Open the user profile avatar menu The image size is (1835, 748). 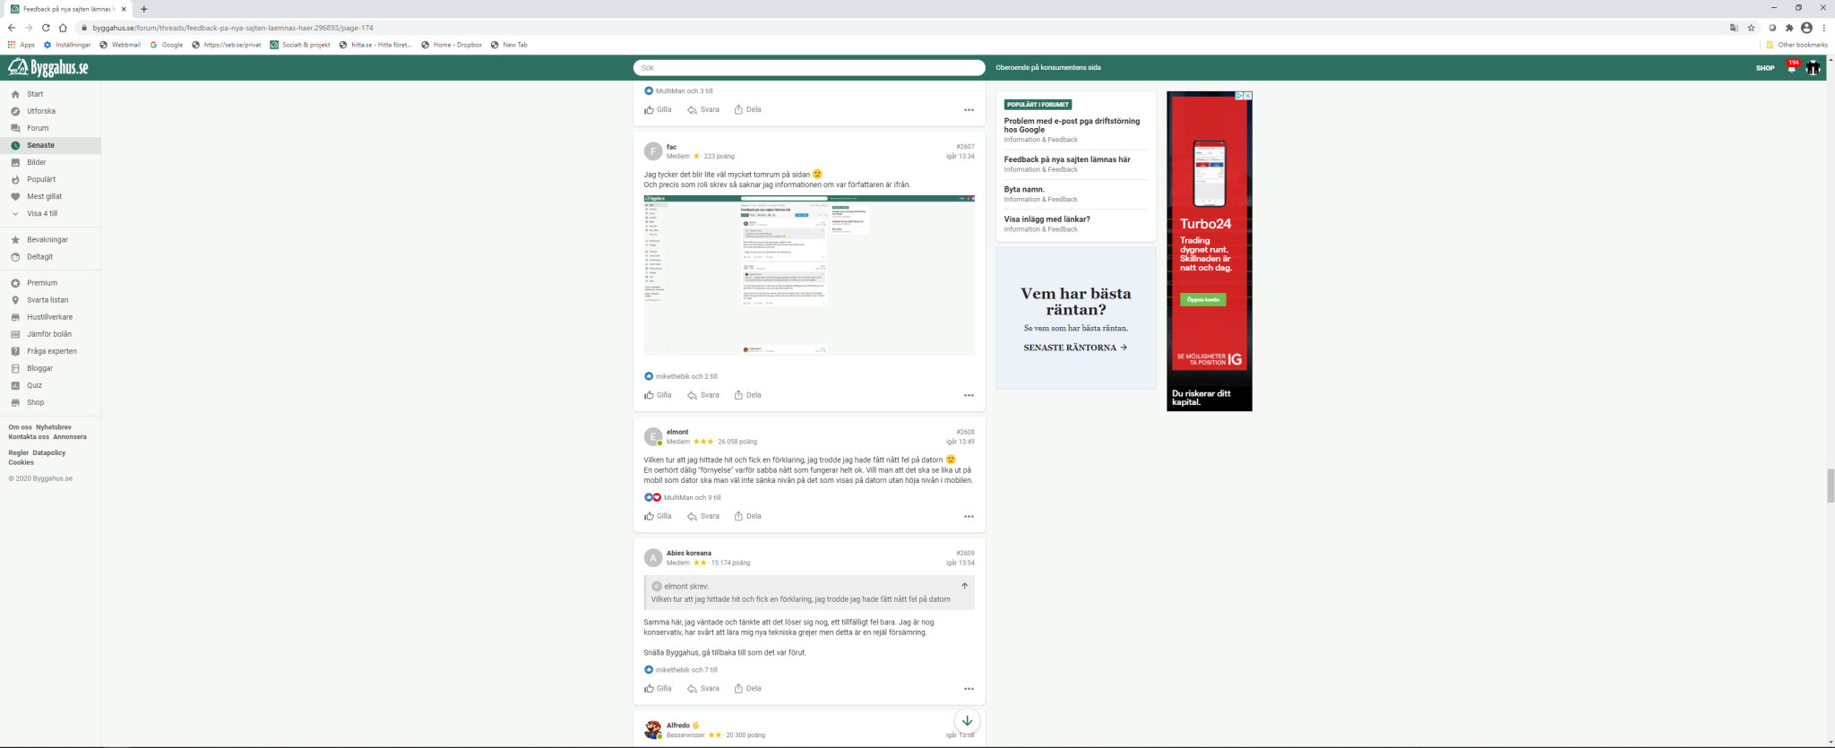tap(1813, 68)
